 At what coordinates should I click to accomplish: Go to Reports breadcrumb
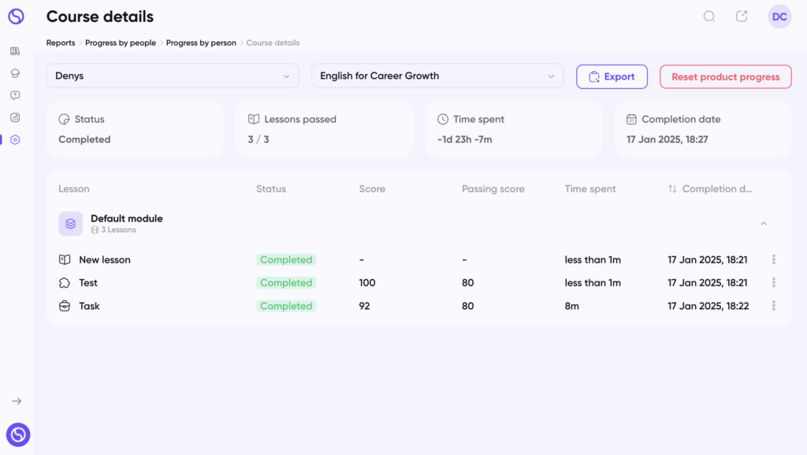click(x=61, y=43)
